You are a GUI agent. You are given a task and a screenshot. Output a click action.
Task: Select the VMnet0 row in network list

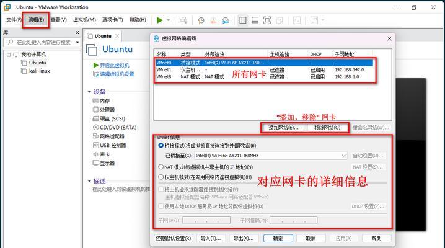tap(264, 63)
